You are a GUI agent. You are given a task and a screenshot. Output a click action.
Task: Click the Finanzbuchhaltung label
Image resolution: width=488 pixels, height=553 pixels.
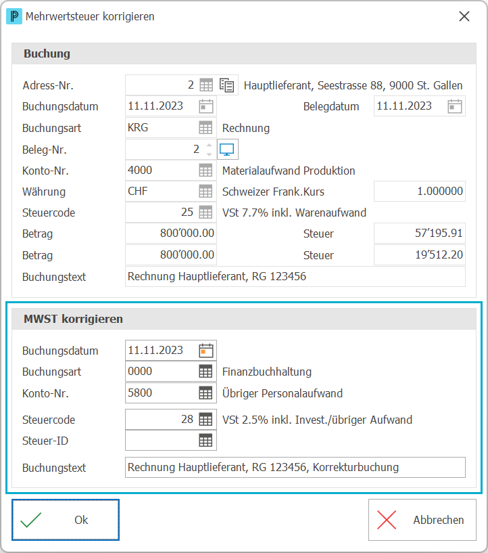266,372
